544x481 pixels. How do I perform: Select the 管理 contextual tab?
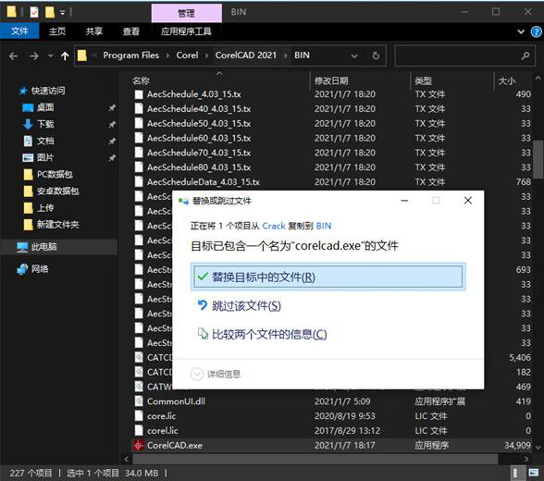click(186, 13)
